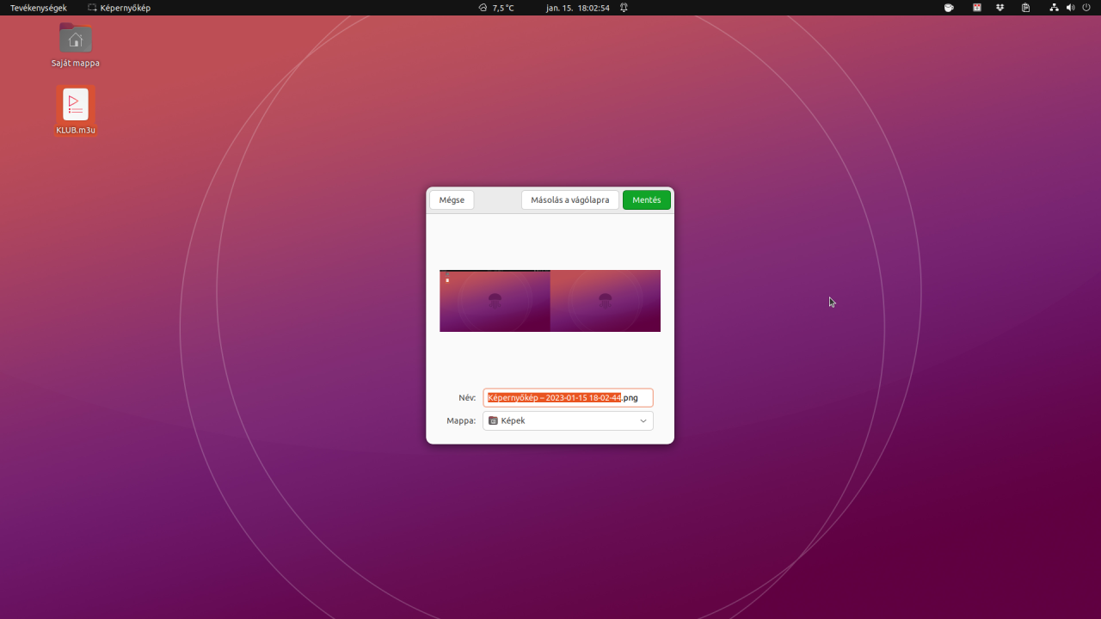Click the notification bell in the top bar
The height and width of the screenshot is (619, 1101).
pos(624,8)
